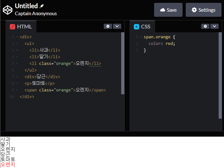Collapse fold arrow on HTML line 1
Image resolution: width=224 pixels, height=168 pixels.
(x=17, y=37)
